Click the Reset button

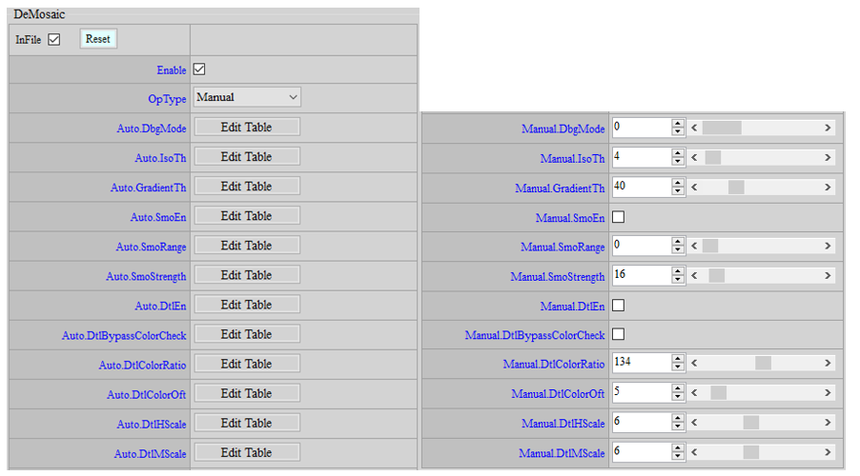98,39
